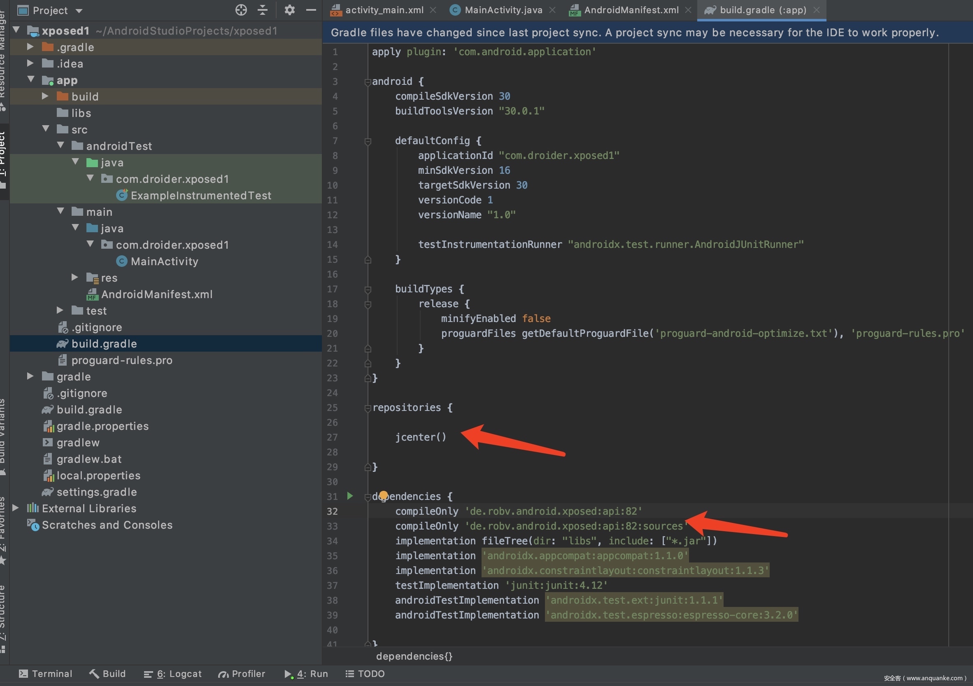Switch to AndroidManifest.xml tab
Image resolution: width=973 pixels, height=686 pixels.
tap(631, 10)
